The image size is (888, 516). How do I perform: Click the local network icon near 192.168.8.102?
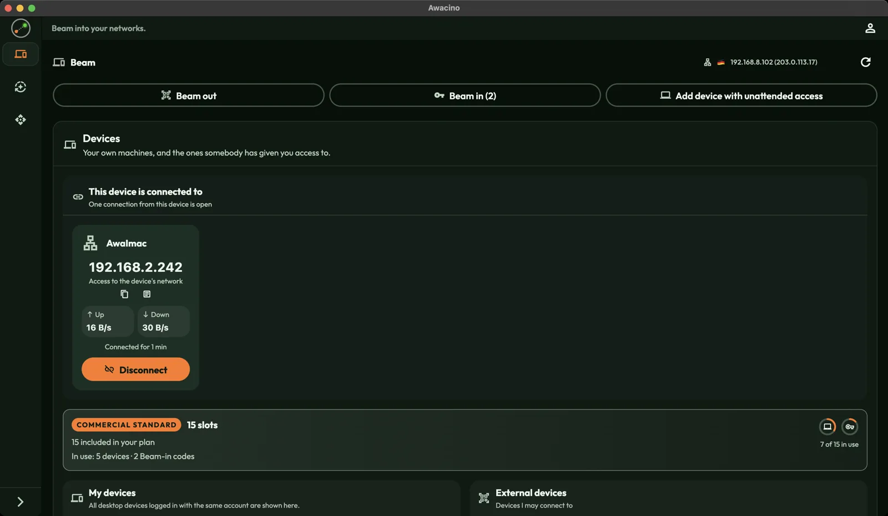pyautogui.click(x=707, y=62)
